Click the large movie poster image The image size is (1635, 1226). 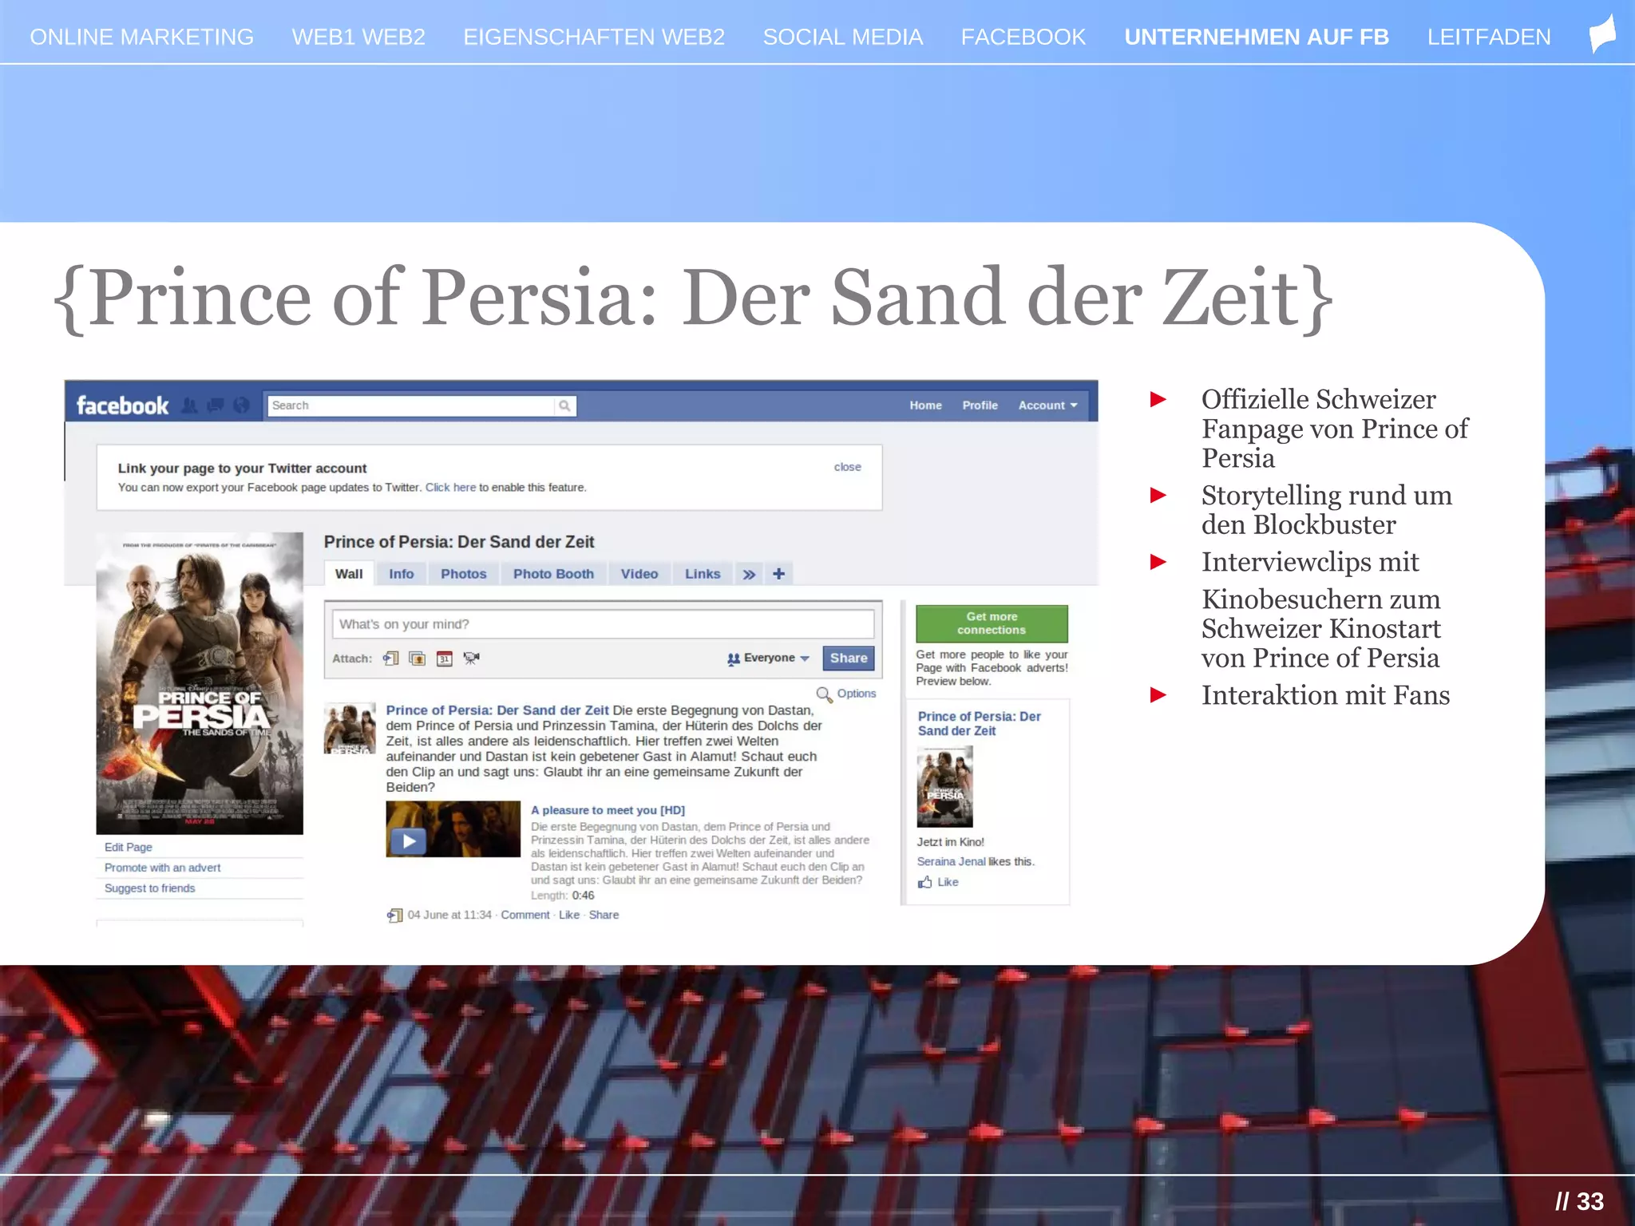(200, 683)
